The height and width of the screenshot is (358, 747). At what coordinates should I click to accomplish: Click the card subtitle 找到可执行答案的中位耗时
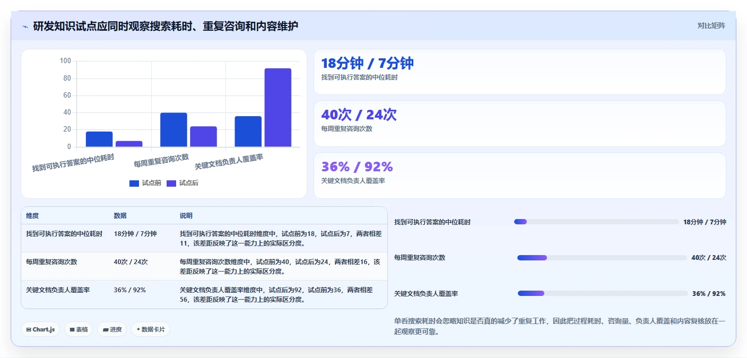[x=359, y=77]
